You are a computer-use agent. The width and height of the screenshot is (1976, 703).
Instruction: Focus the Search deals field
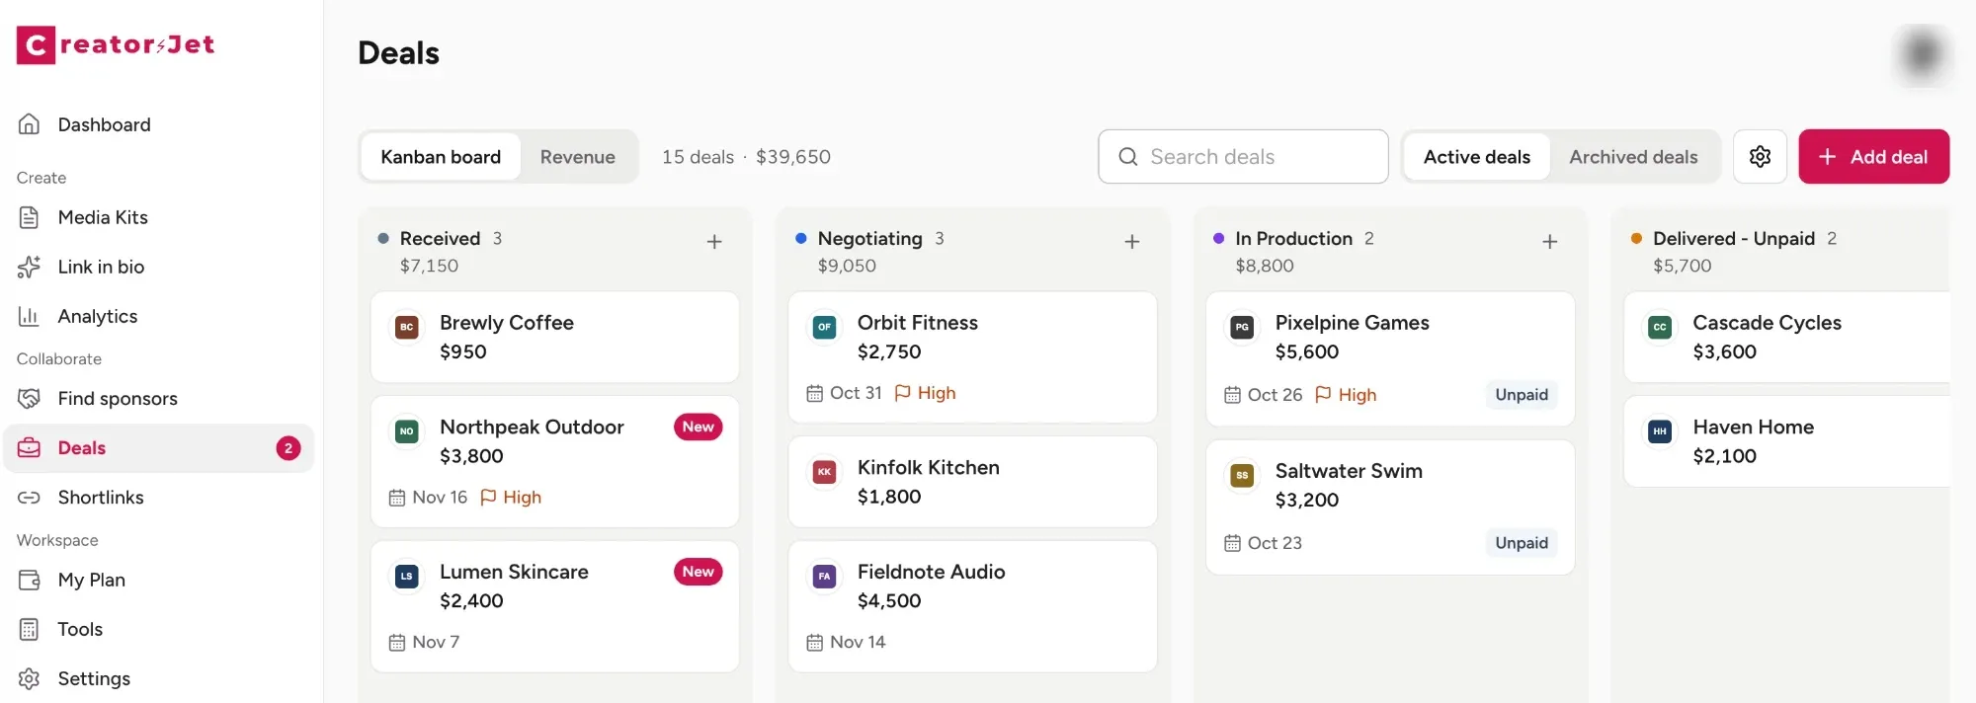[1243, 156]
